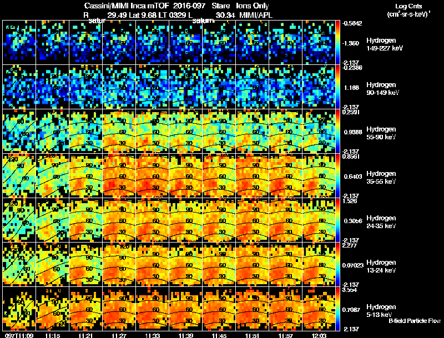Select the Hydrogen 90-149 keV panel at 11:51
This screenshot has height=338, width=444.
[x=253, y=87]
